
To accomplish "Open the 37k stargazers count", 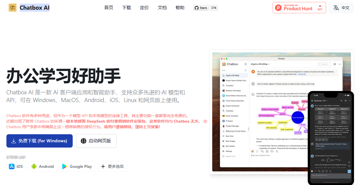I will tap(214, 8).
